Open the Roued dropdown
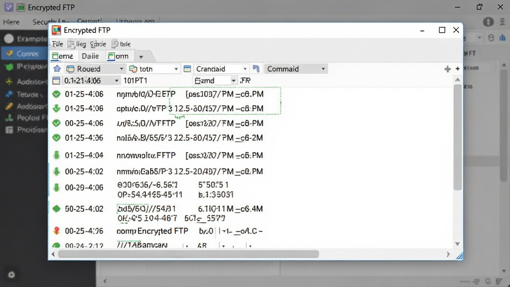Image resolution: width=510 pixels, height=287 pixels. pos(95,69)
